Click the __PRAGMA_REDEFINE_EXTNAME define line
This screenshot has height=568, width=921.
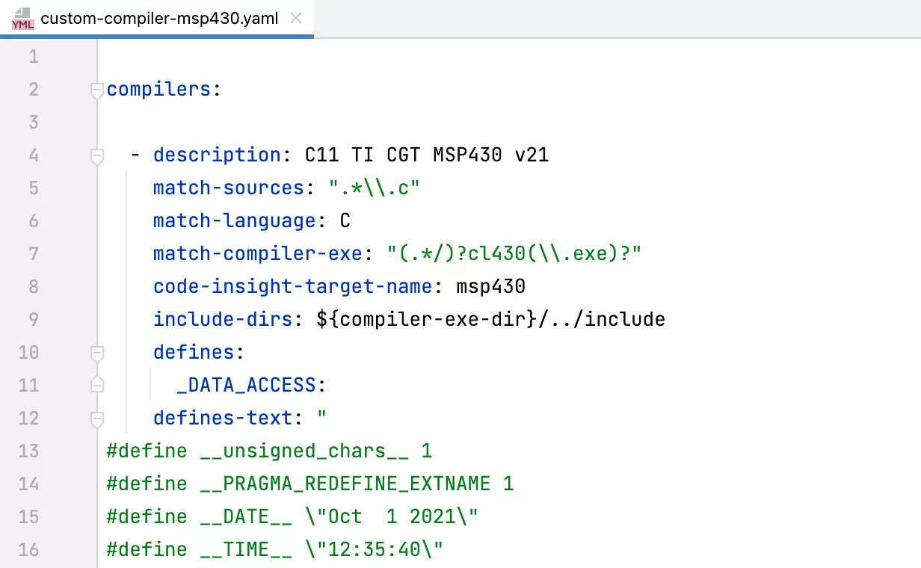tap(309, 484)
